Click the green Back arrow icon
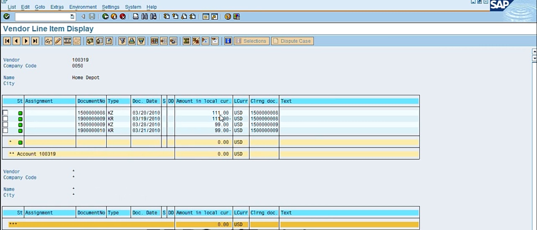The width and height of the screenshot is (537, 230). tap(105, 17)
